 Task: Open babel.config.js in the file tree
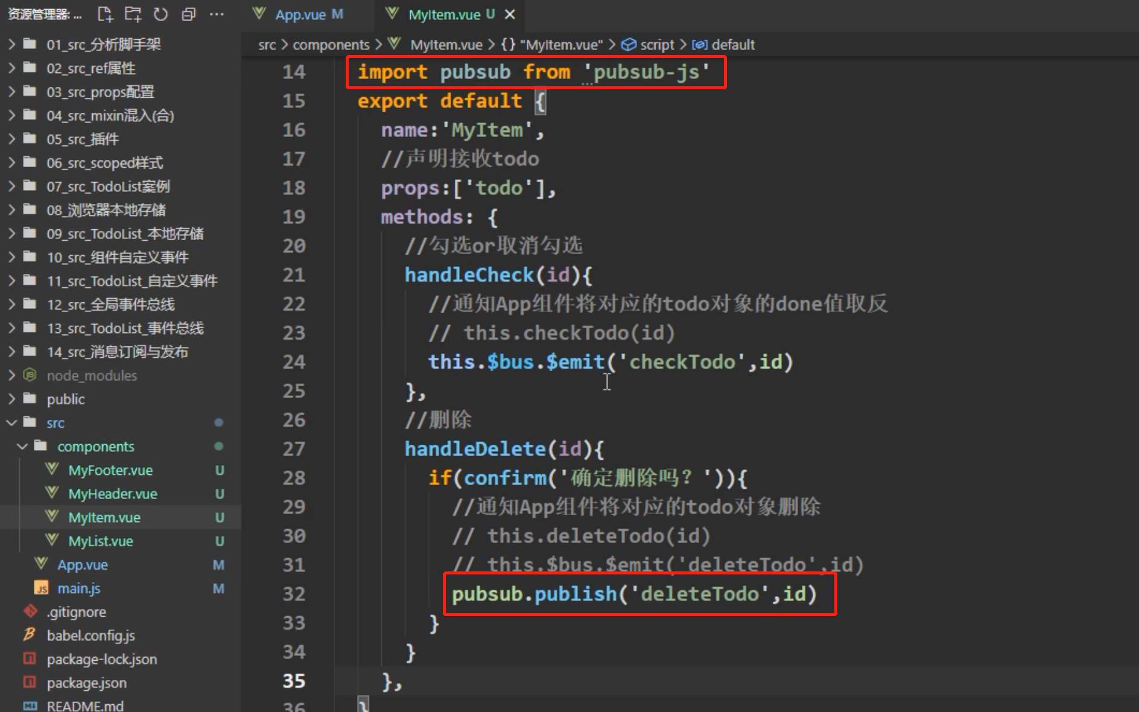pos(91,635)
